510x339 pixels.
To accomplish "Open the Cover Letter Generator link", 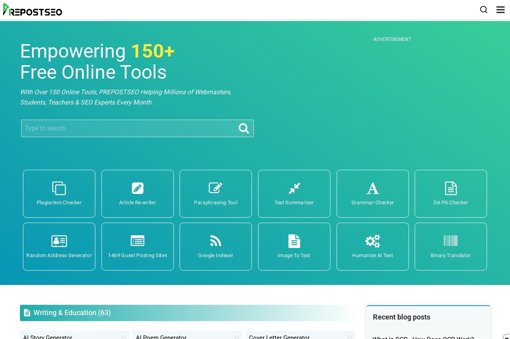I will point(300,336).
